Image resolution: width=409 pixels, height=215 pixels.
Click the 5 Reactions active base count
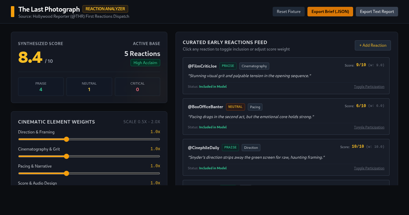pyautogui.click(x=142, y=54)
